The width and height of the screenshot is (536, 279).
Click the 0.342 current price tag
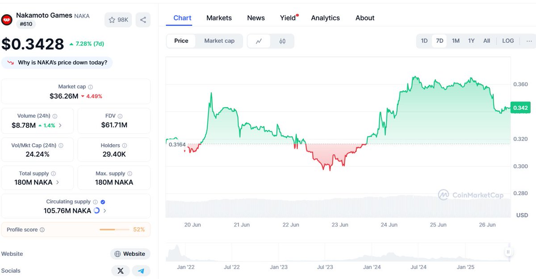520,108
